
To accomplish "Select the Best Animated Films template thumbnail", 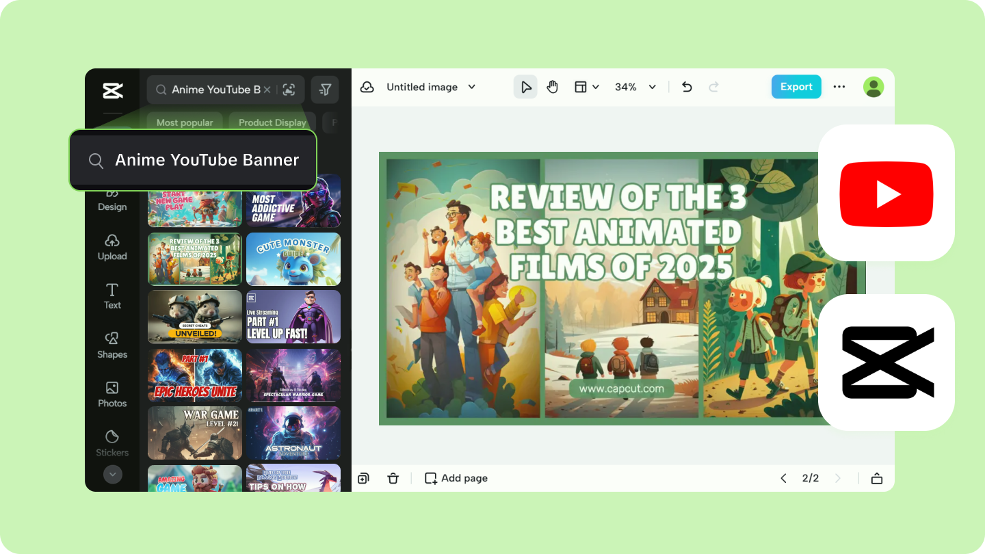I will point(195,259).
